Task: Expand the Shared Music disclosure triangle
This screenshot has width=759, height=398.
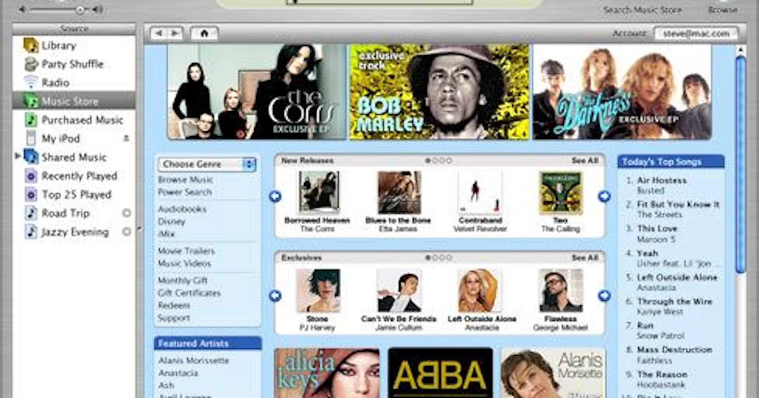Action: (x=18, y=156)
